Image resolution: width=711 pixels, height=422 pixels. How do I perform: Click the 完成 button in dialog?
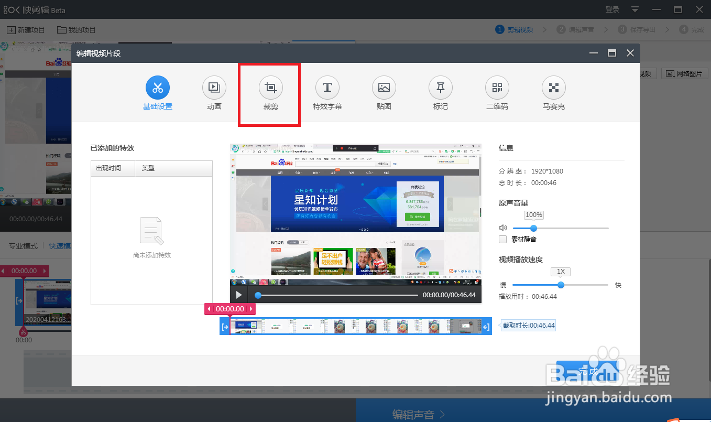coord(587,371)
